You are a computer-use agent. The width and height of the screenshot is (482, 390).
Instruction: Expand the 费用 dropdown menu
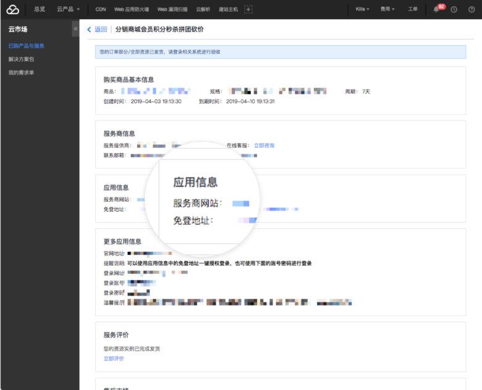coord(387,9)
